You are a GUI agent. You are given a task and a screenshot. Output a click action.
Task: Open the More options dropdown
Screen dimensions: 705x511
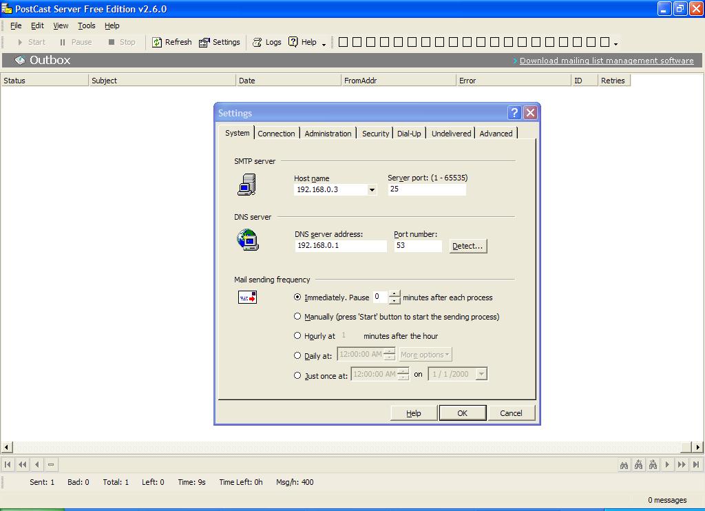tap(425, 355)
